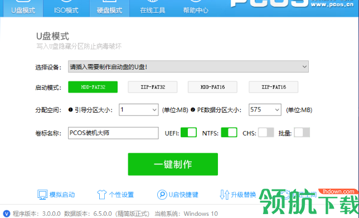Expand the 选择设备 device dropdown
This screenshot has width=359, height=218.
tap(188, 67)
